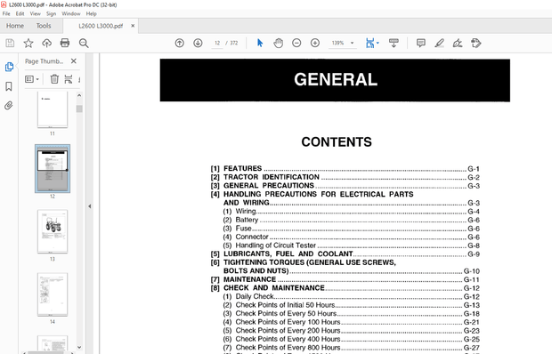Click the Fit page options icon

370,43
